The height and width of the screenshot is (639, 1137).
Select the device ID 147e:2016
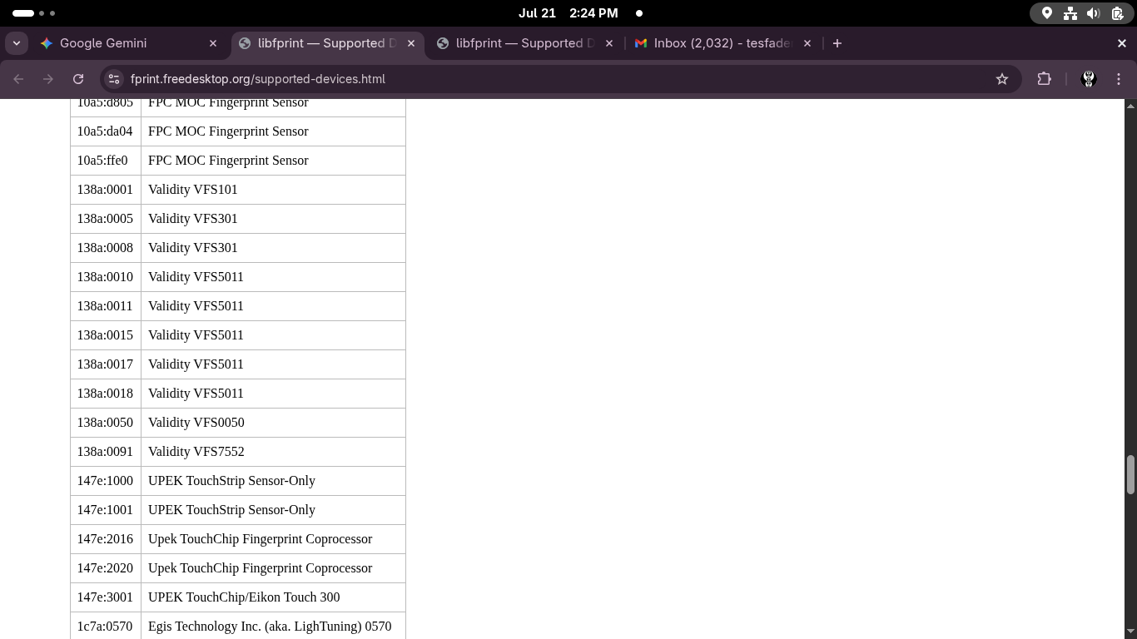pyautogui.click(x=105, y=539)
